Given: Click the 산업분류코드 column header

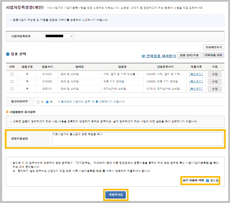Looking at the screenshot, I should (165, 67).
